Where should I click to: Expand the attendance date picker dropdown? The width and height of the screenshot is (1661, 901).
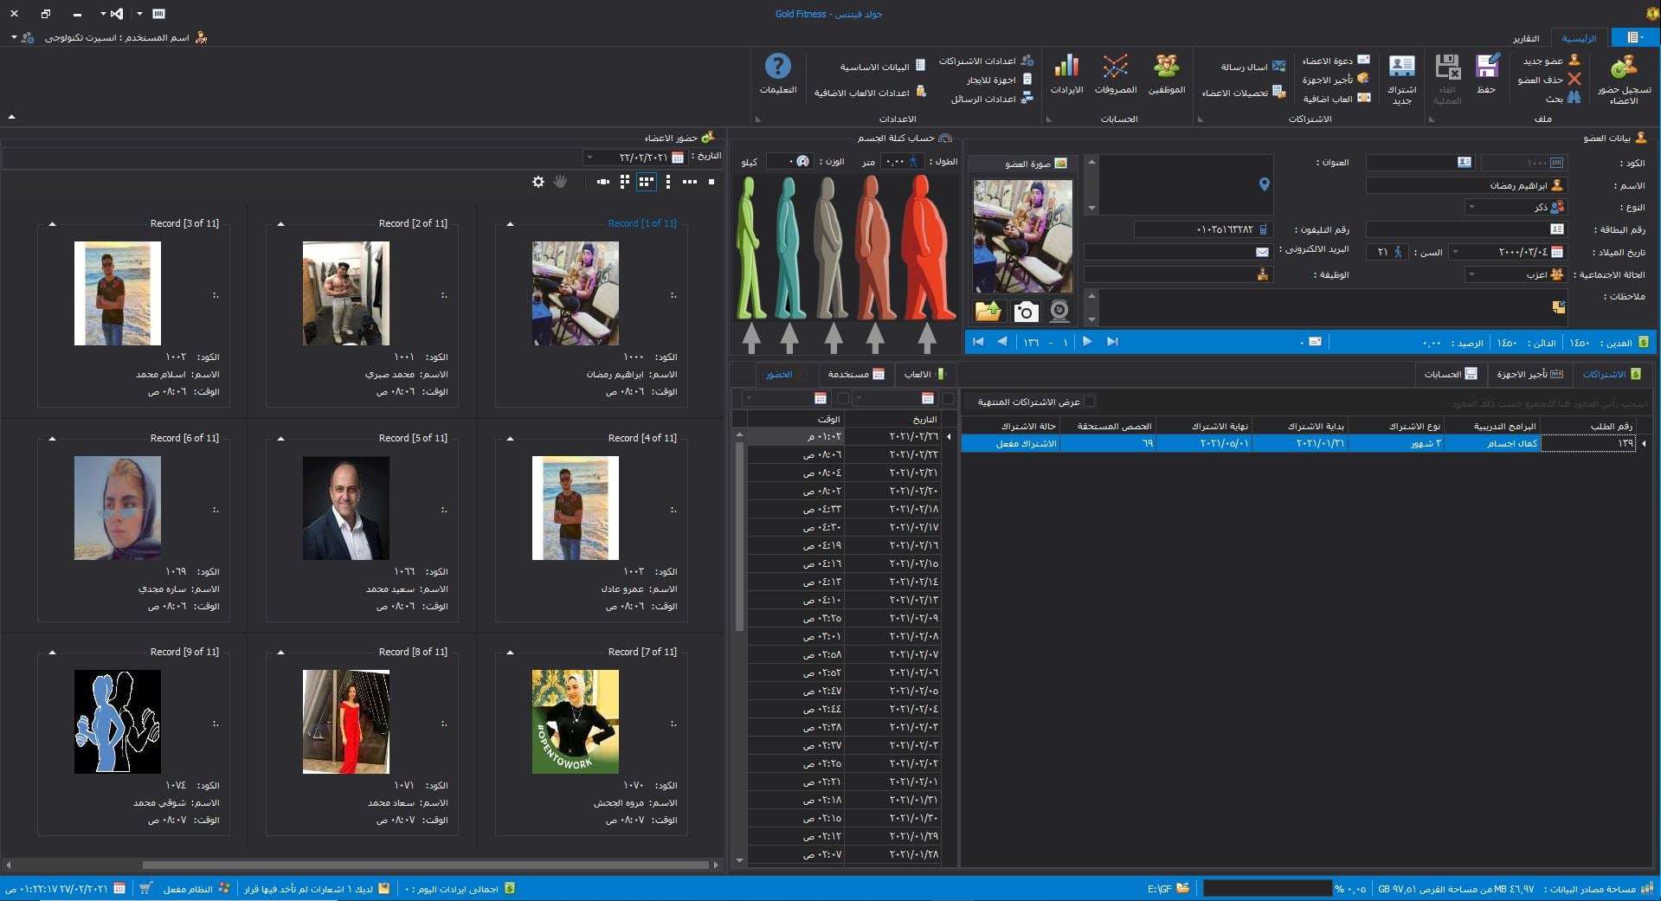(589, 158)
